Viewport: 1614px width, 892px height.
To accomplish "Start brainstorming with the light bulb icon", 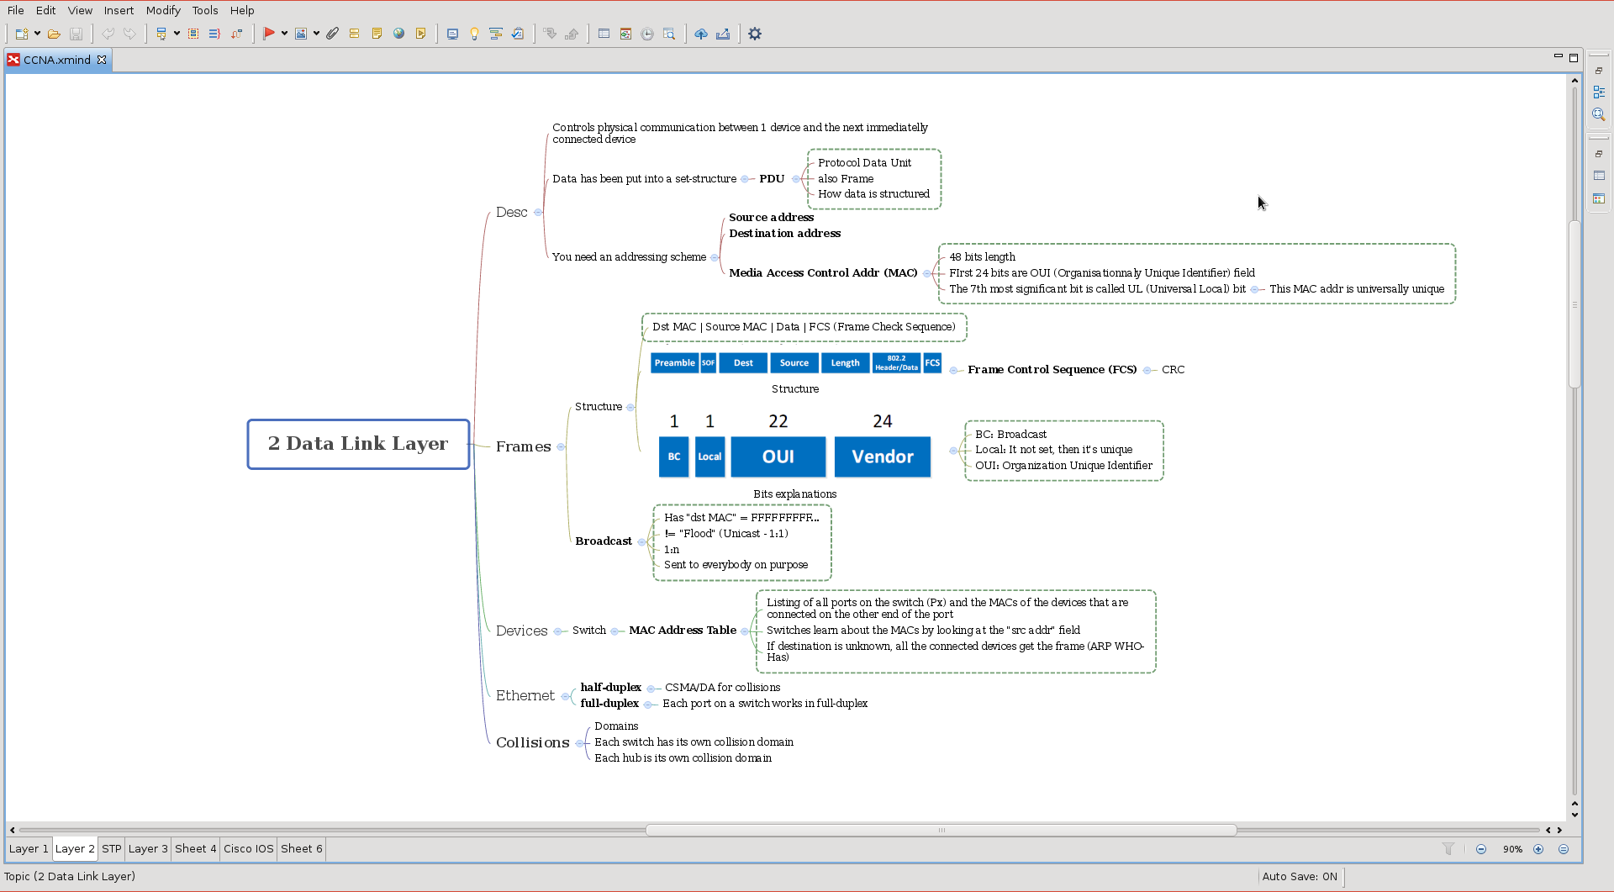I will (x=474, y=34).
